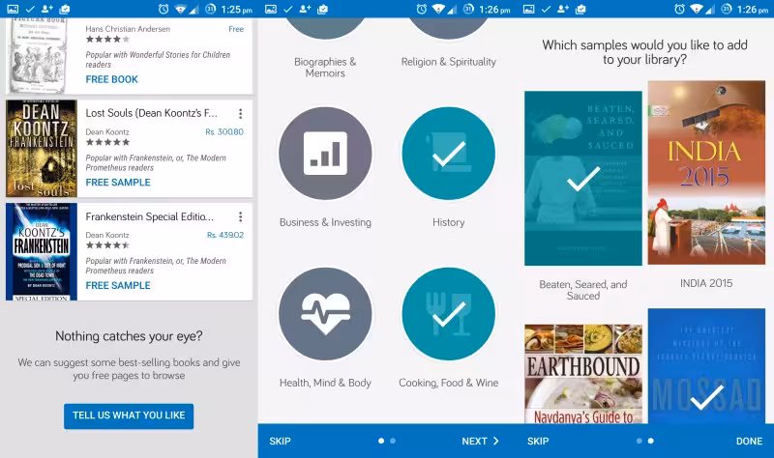Select Business & Investing category icon
This screenshot has height=458, width=774.
(x=325, y=154)
